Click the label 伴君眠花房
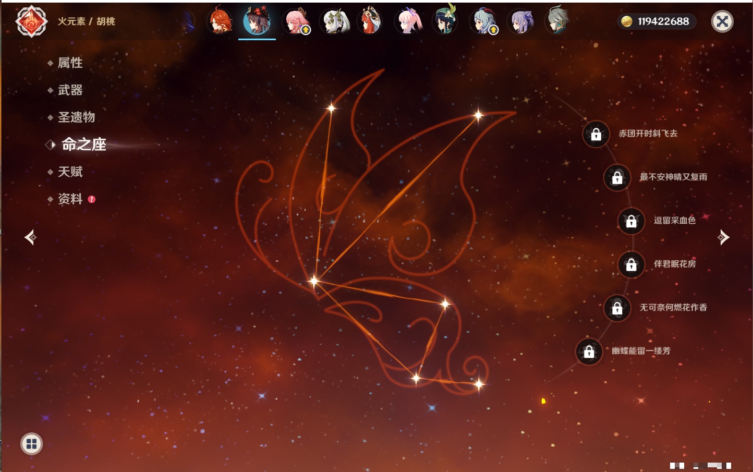 (675, 264)
